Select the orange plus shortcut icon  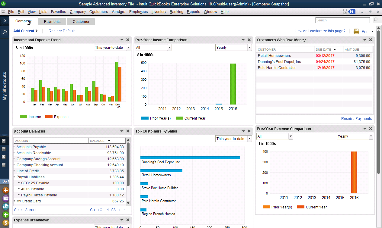pyautogui.click(x=5, y=190)
